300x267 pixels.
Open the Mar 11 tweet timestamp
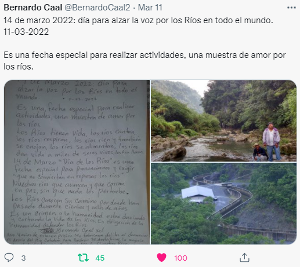[x=150, y=8]
